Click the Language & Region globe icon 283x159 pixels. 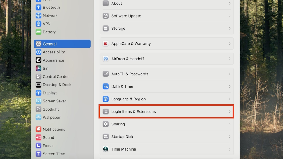[x=106, y=99]
